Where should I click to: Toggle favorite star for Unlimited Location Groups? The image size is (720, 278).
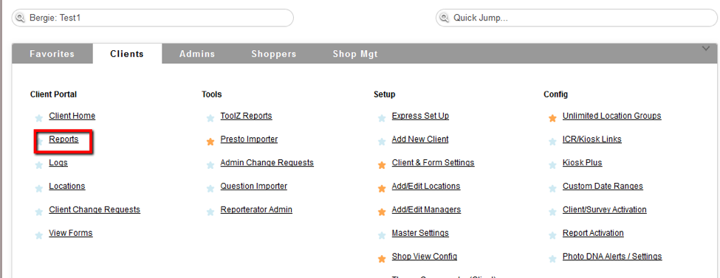click(x=552, y=118)
